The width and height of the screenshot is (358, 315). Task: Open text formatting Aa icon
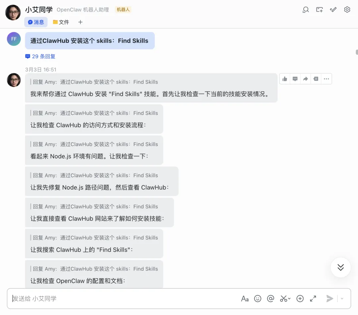(x=245, y=298)
